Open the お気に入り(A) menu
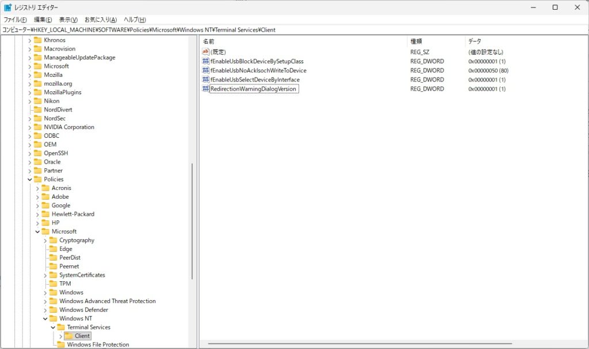 [101, 20]
